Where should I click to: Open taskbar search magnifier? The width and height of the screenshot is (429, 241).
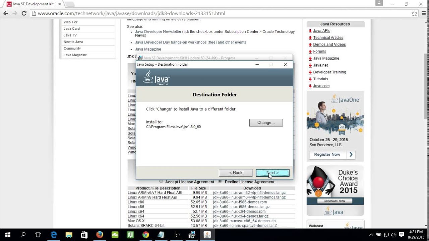point(23,235)
